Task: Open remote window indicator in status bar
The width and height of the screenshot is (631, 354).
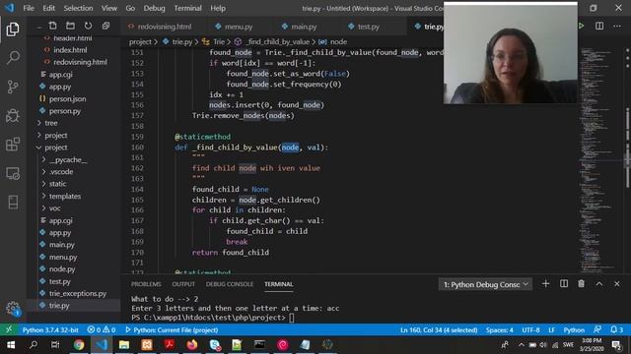Action: [9, 330]
